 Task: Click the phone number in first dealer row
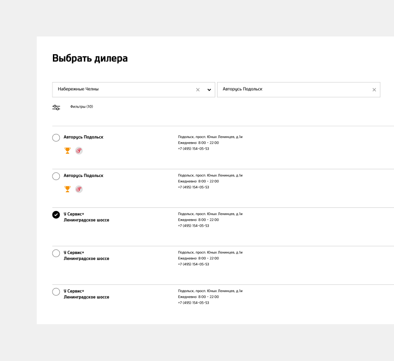click(193, 149)
